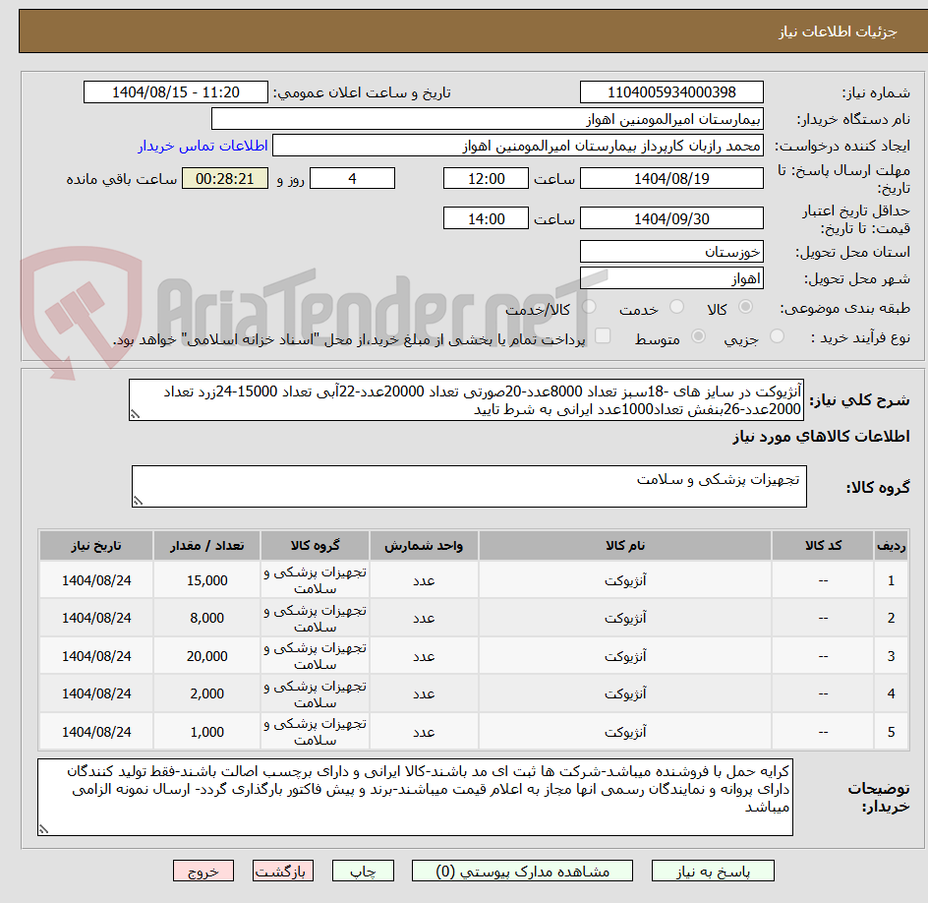The height and width of the screenshot is (903, 928).
Task: Select the جزیی purchase process option
Action: pyautogui.click(x=777, y=334)
